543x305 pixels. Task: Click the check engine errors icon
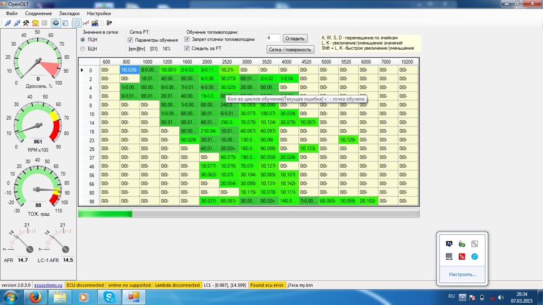35,23
